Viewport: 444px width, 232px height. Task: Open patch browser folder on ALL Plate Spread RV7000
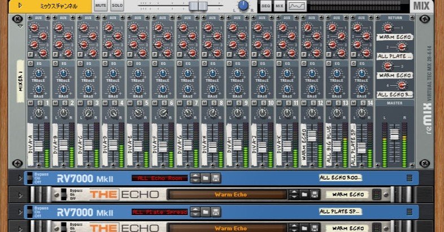[206, 212]
